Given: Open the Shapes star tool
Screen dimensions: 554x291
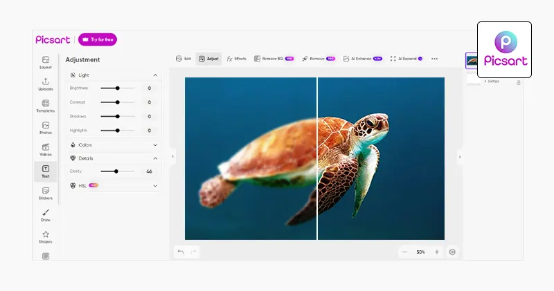Looking at the screenshot, I should click(46, 237).
